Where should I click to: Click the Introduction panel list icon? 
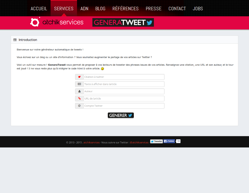coord(15,40)
